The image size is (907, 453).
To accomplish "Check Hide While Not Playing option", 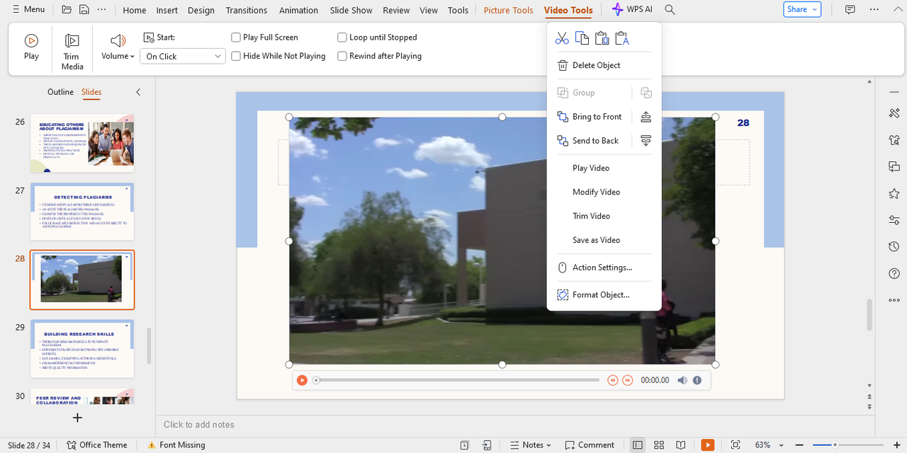I will coord(236,56).
